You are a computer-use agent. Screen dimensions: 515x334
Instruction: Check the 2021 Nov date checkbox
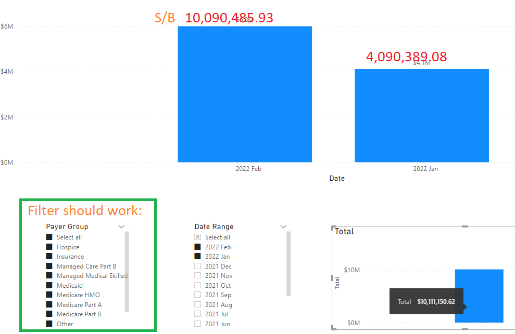pyautogui.click(x=198, y=276)
